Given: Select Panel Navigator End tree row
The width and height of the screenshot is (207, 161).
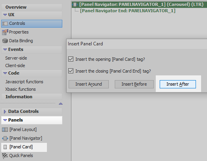Looking at the screenshot, I should tap(128, 11).
